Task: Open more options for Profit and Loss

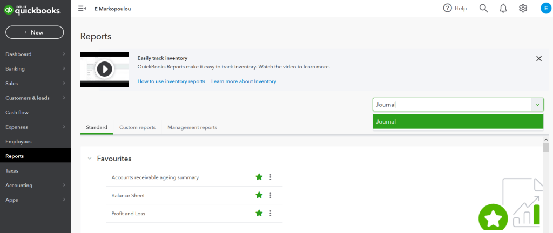Action: (x=271, y=213)
